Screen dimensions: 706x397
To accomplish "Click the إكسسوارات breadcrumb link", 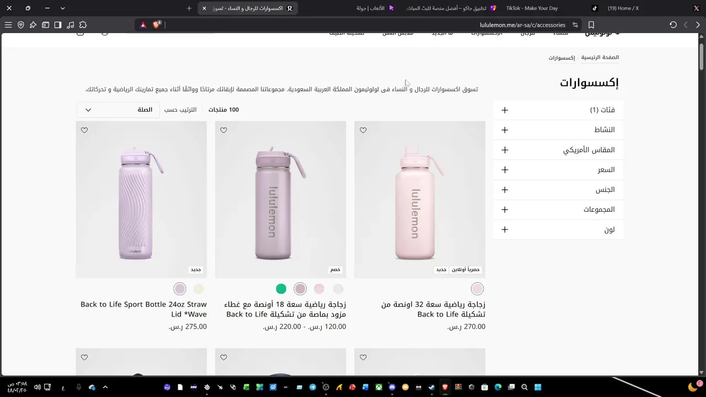I will (561, 57).
